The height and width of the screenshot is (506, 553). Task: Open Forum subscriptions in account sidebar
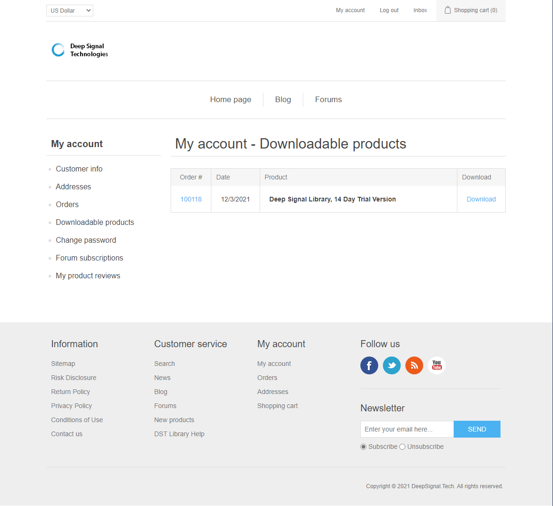[x=89, y=258]
